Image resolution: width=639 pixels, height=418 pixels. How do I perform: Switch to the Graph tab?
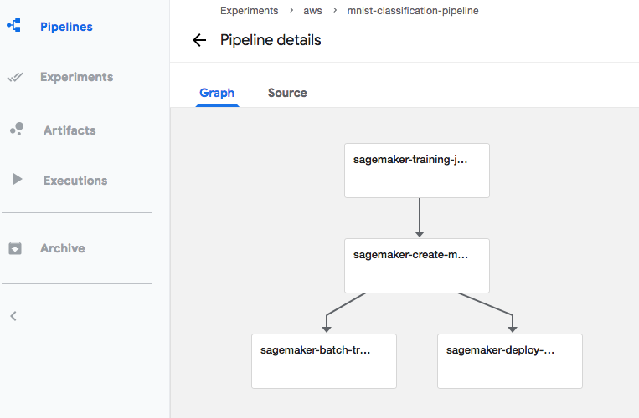(x=217, y=93)
